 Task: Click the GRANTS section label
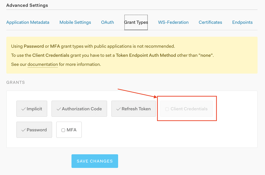[16, 82]
